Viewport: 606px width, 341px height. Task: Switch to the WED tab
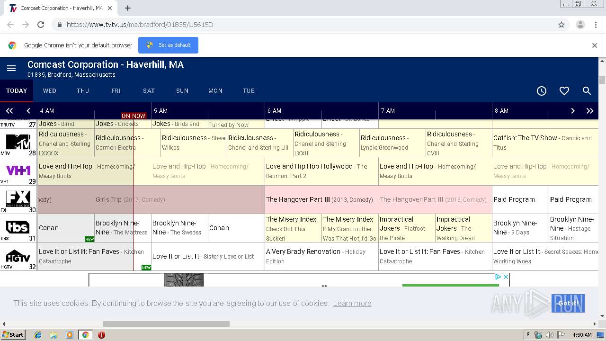click(x=49, y=91)
